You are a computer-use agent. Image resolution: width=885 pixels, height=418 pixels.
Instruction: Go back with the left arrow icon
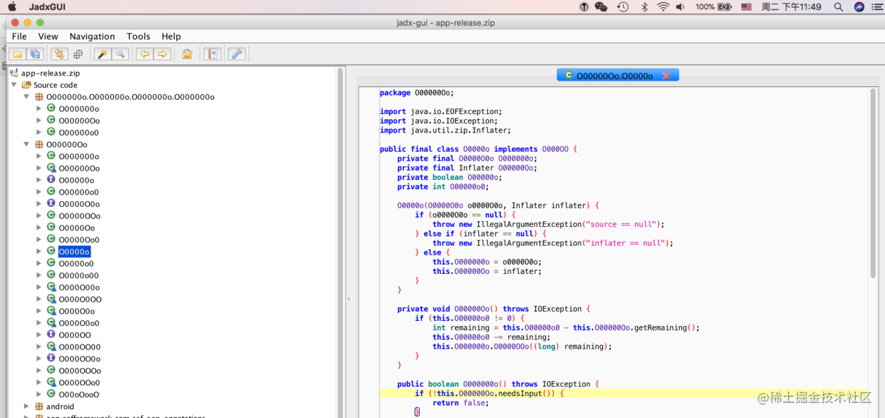(145, 54)
